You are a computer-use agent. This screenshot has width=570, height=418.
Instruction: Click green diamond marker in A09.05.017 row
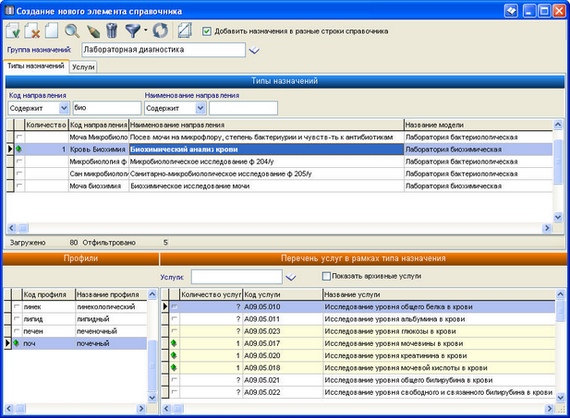pyautogui.click(x=174, y=343)
